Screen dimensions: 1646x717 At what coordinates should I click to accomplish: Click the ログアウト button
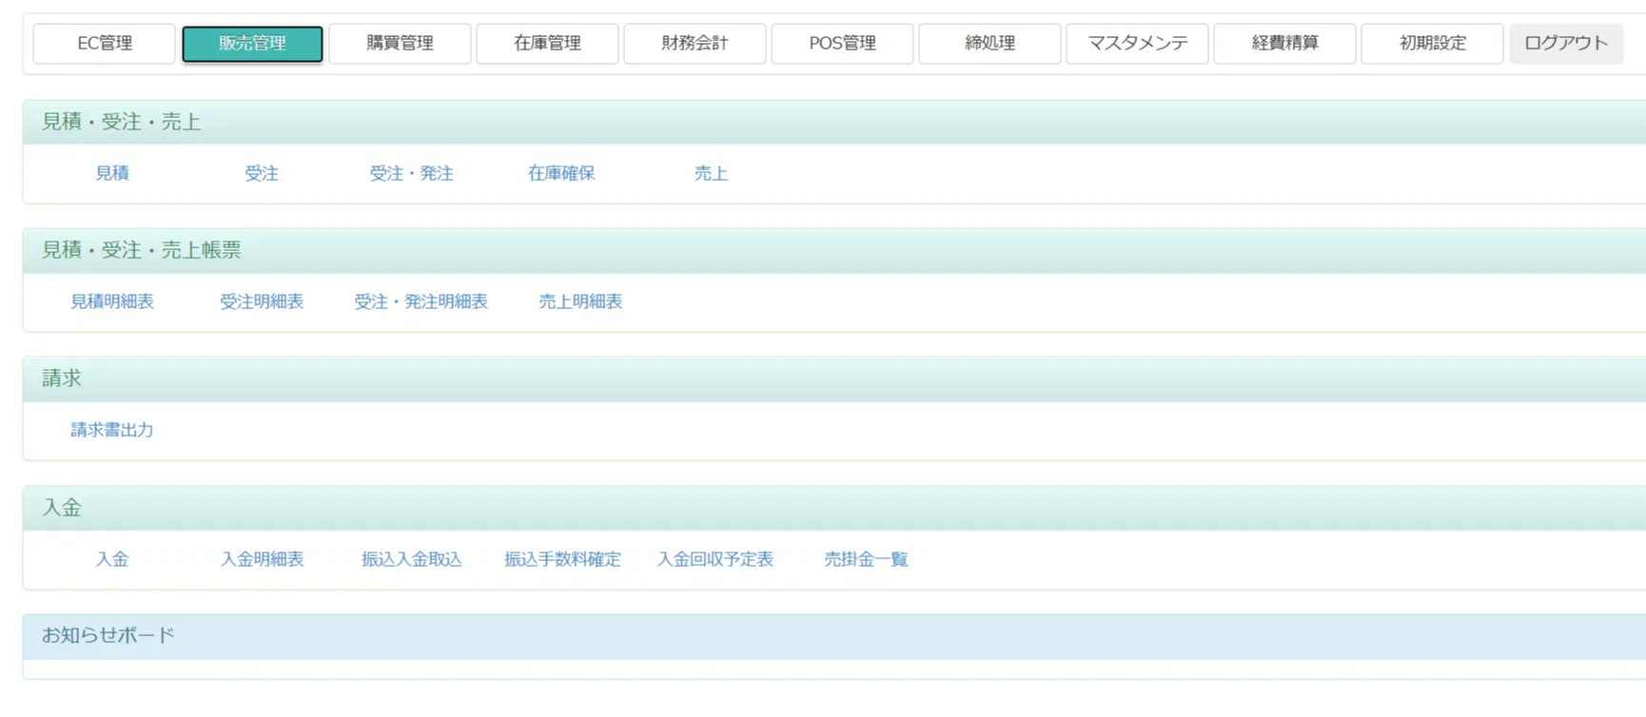(1565, 44)
